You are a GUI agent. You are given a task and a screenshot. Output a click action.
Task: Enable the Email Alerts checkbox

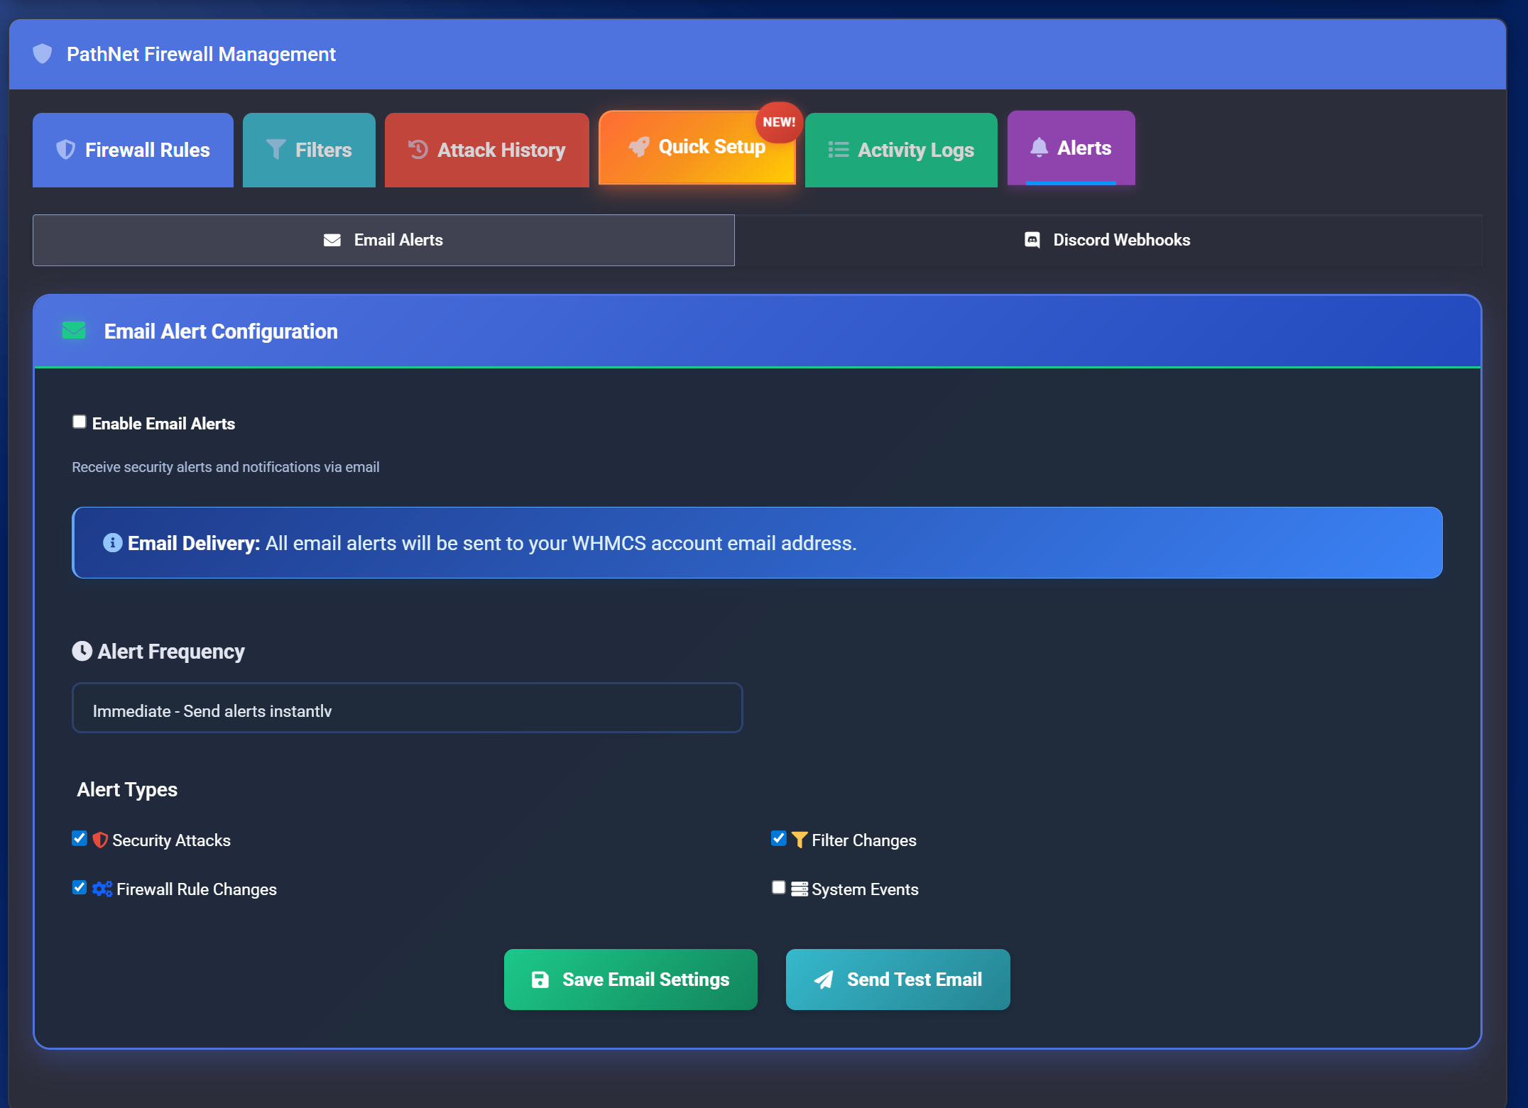click(80, 422)
